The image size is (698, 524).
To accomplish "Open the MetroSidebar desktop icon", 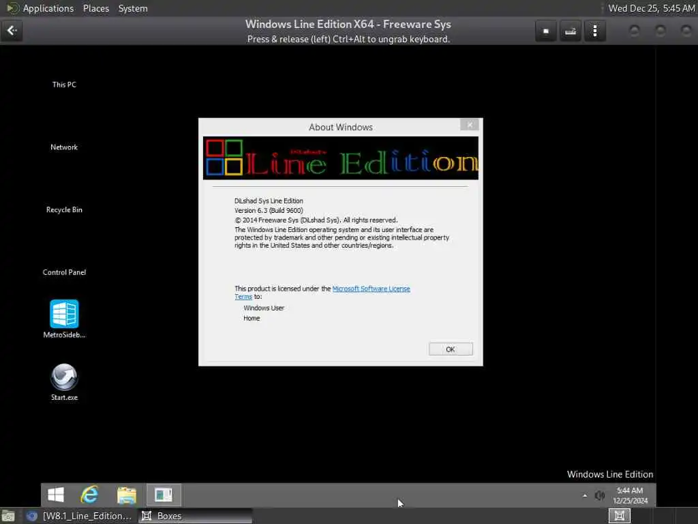I will (x=64, y=319).
